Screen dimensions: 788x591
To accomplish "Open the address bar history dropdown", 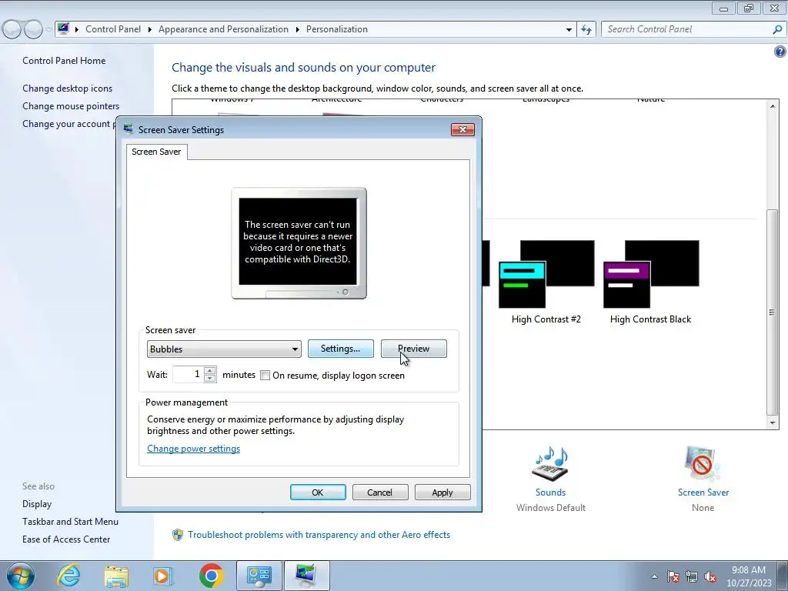I will coord(569,29).
